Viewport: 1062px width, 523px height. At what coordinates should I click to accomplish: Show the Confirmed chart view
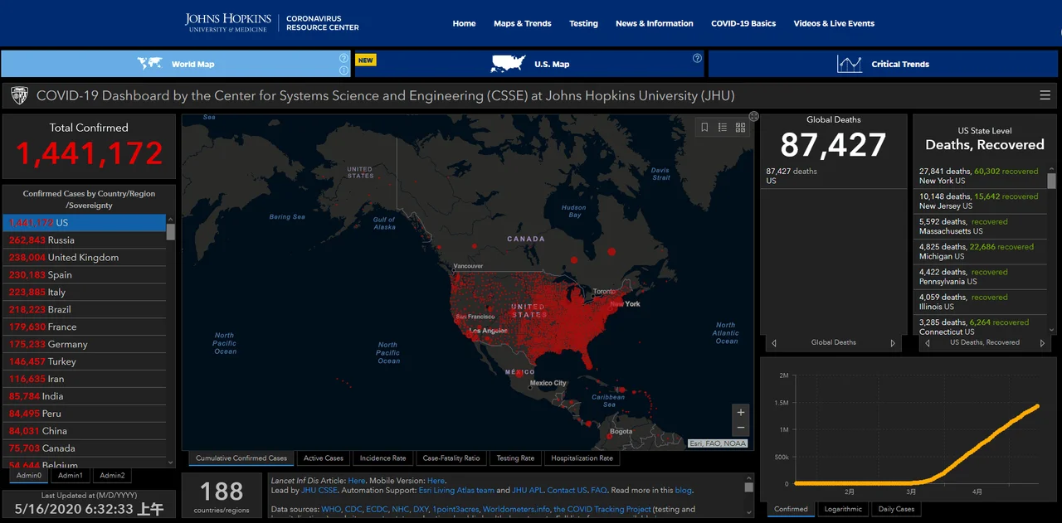791,509
